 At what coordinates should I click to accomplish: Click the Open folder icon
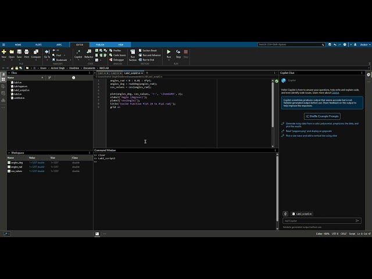pyautogui.click(x=12, y=52)
